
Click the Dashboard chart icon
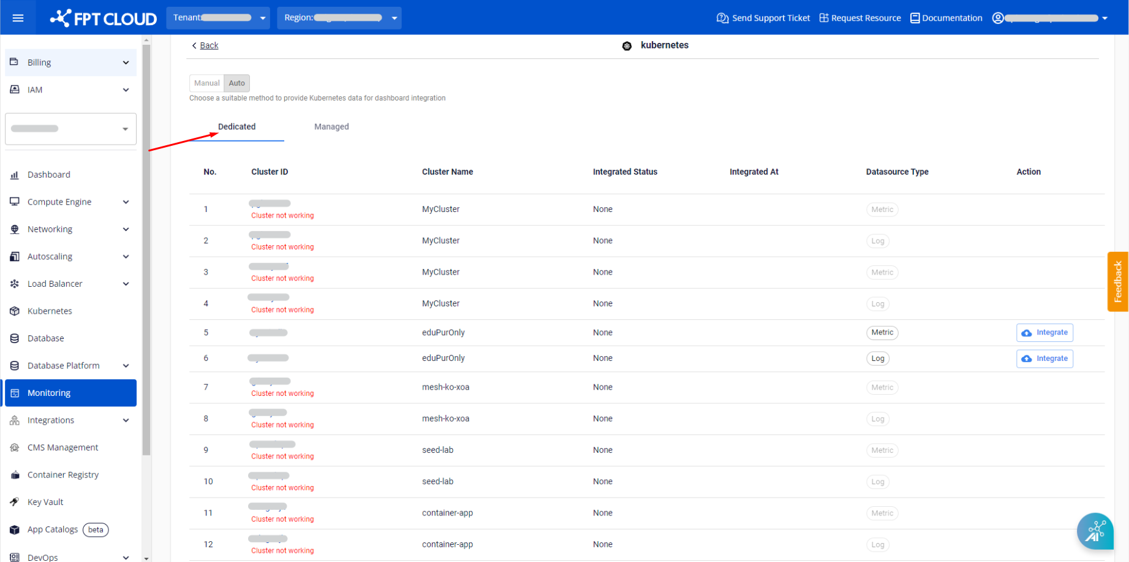15,175
